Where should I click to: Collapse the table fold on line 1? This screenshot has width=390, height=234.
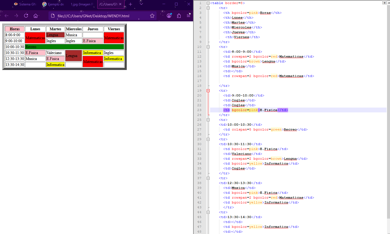coord(208,3)
